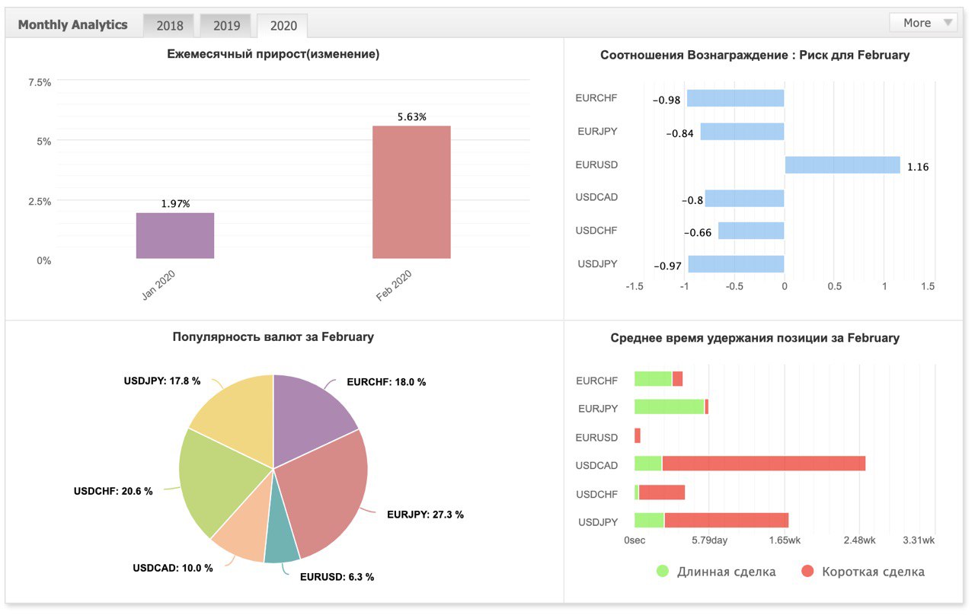Click the More dropdown arrow

(948, 23)
